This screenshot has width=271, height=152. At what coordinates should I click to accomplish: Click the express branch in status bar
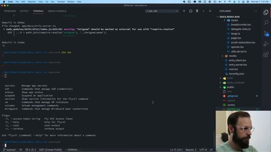[x=10, y=150]
